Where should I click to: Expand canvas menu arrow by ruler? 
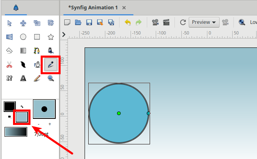click(64, 34)
